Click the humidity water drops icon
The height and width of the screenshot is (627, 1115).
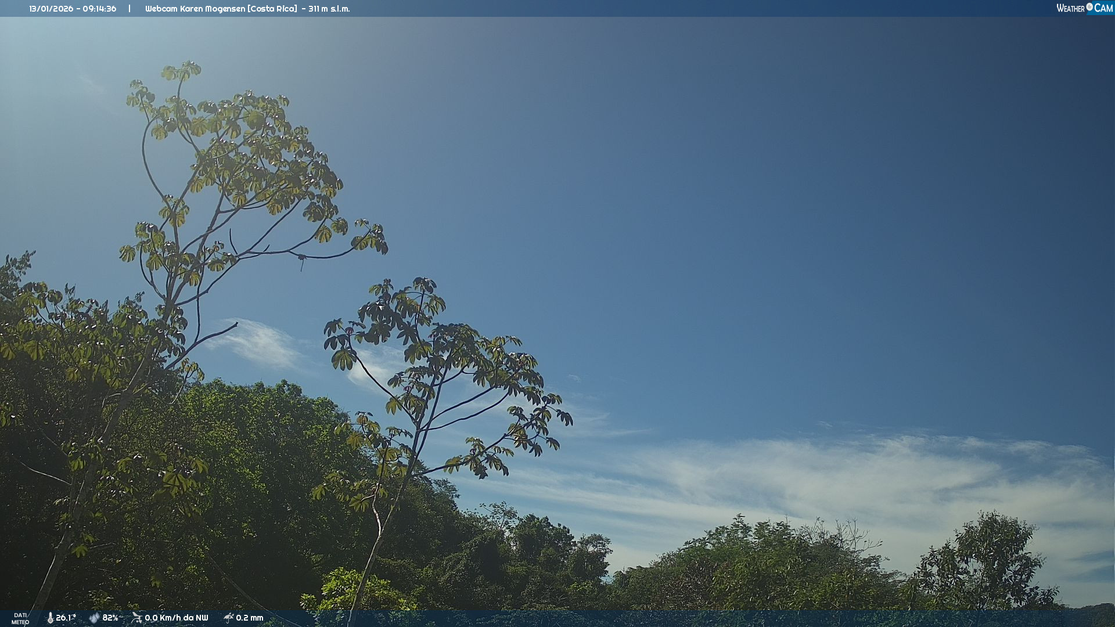click(94, 618)
